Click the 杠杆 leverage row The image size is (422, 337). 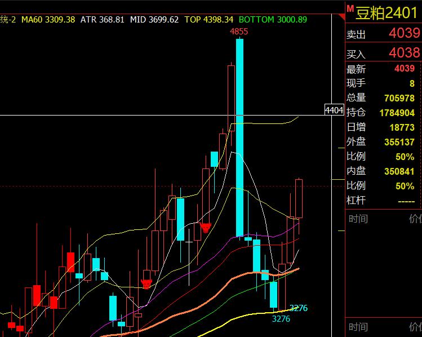pos(383,201)
